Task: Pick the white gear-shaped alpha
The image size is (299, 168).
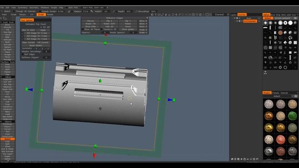Action: coord(280,67)
